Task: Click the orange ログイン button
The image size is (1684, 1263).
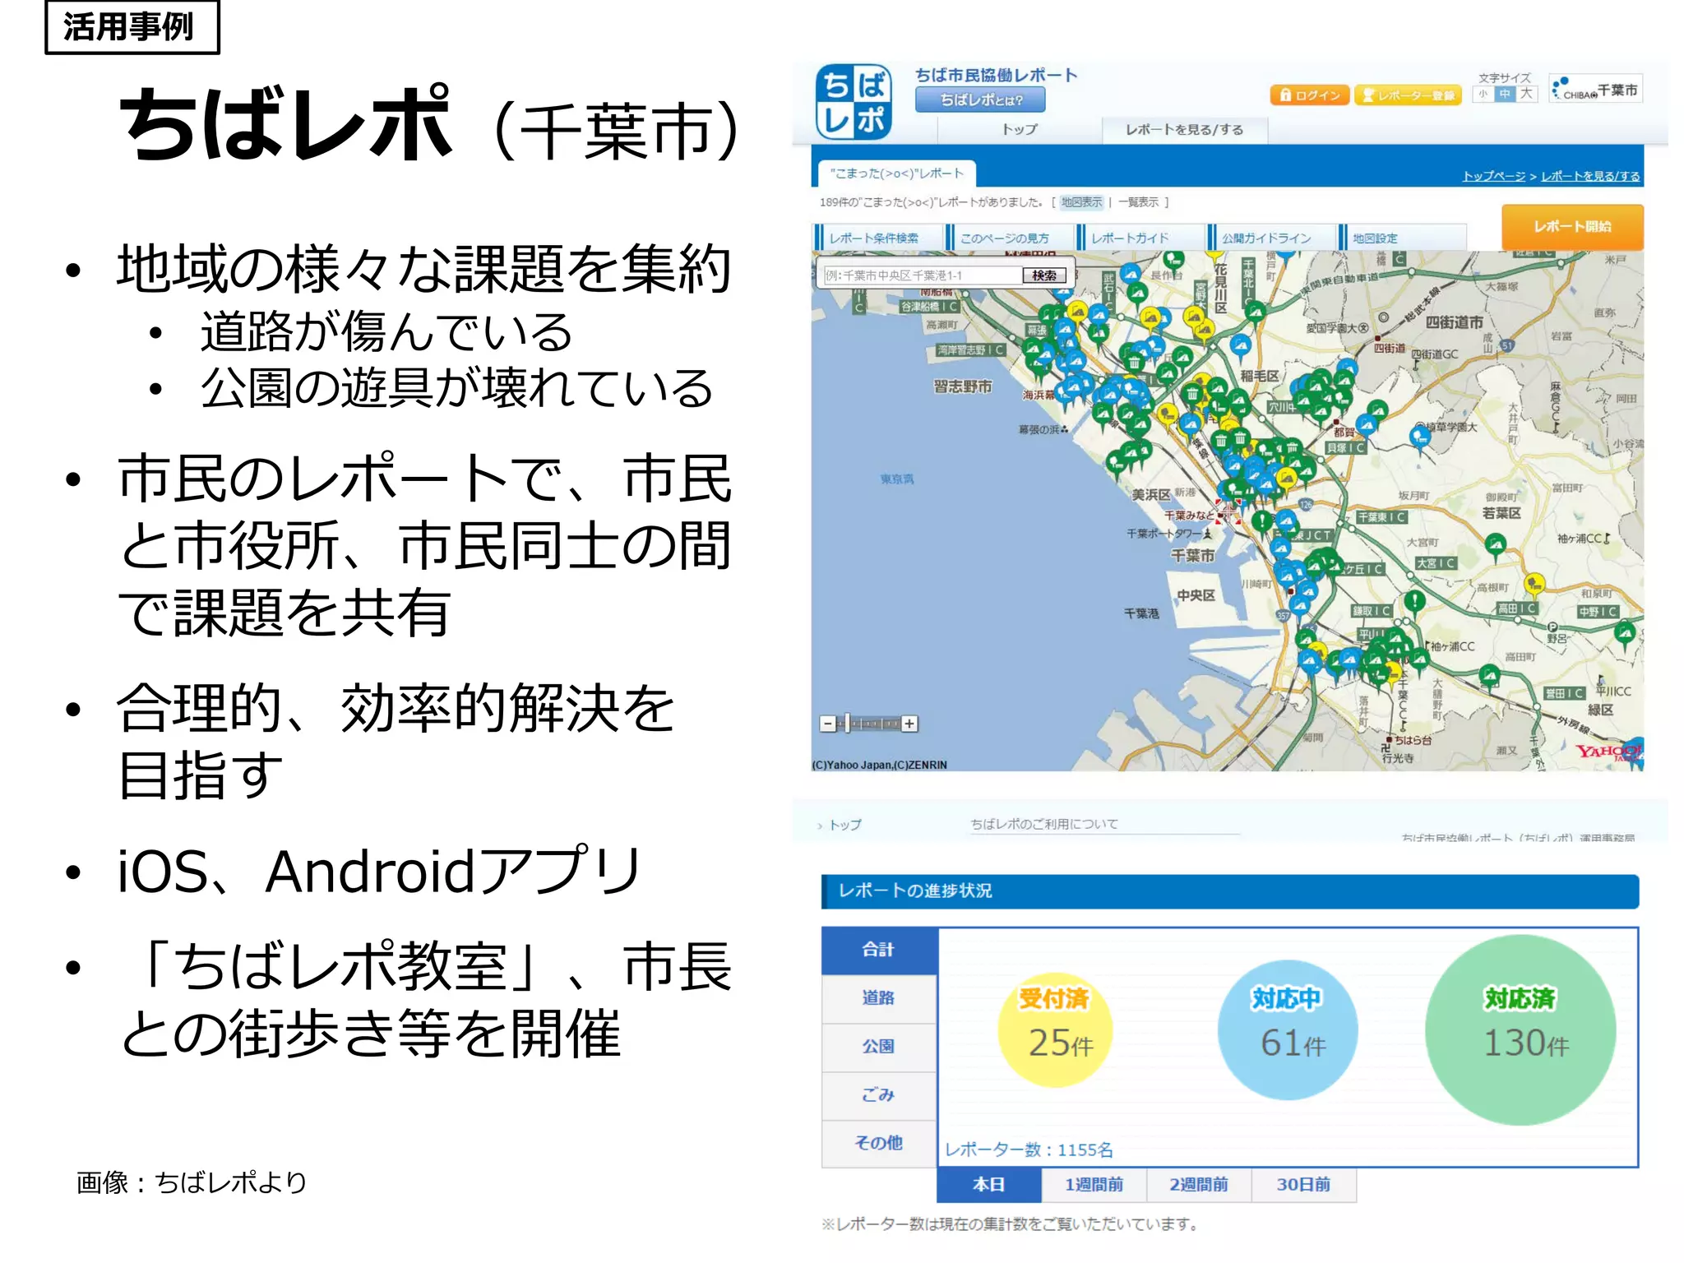Action: coord(1310,95)
